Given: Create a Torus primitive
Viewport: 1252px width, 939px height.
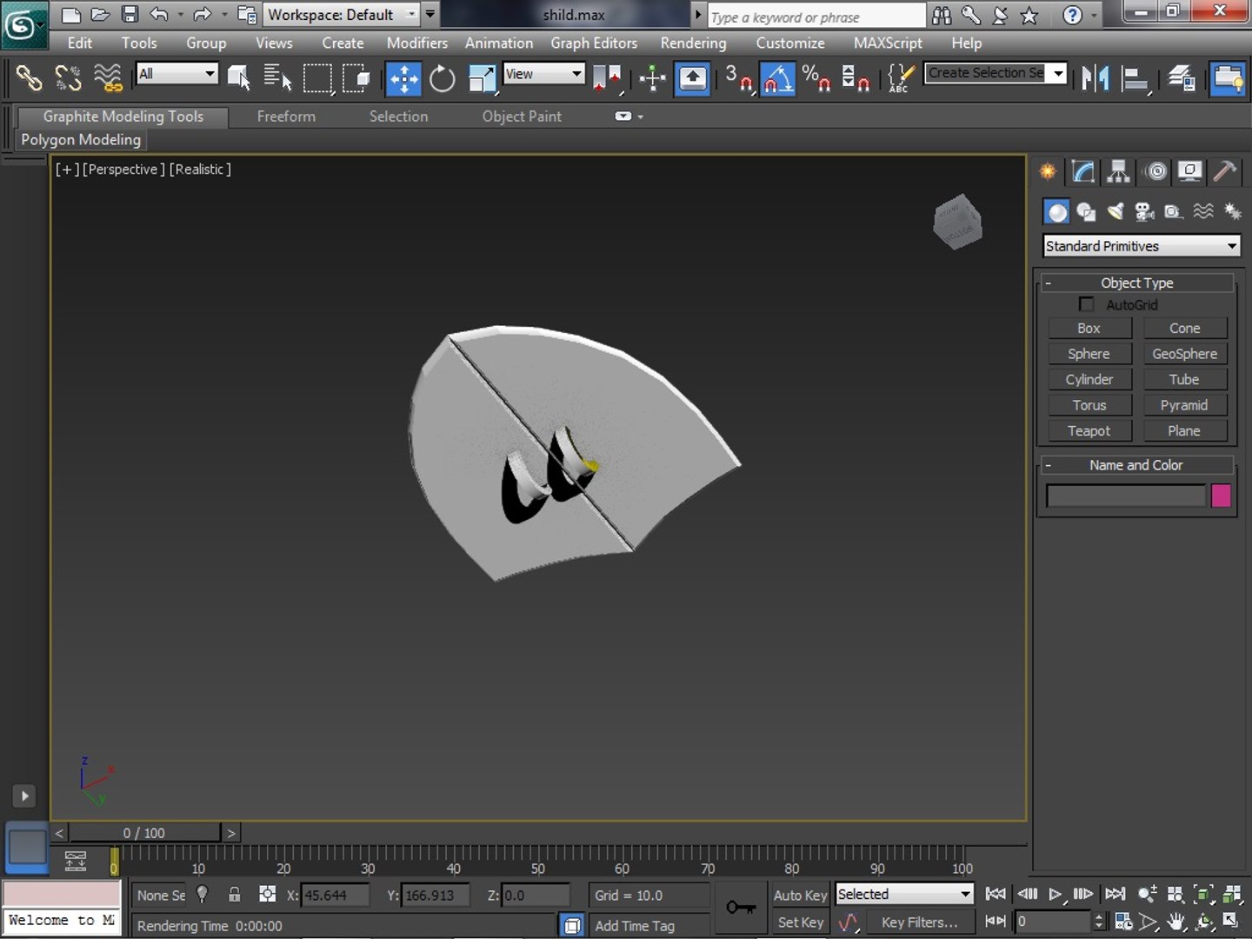Looking at the screenshot, I should pyautogui.click(x=1089, y=405).
